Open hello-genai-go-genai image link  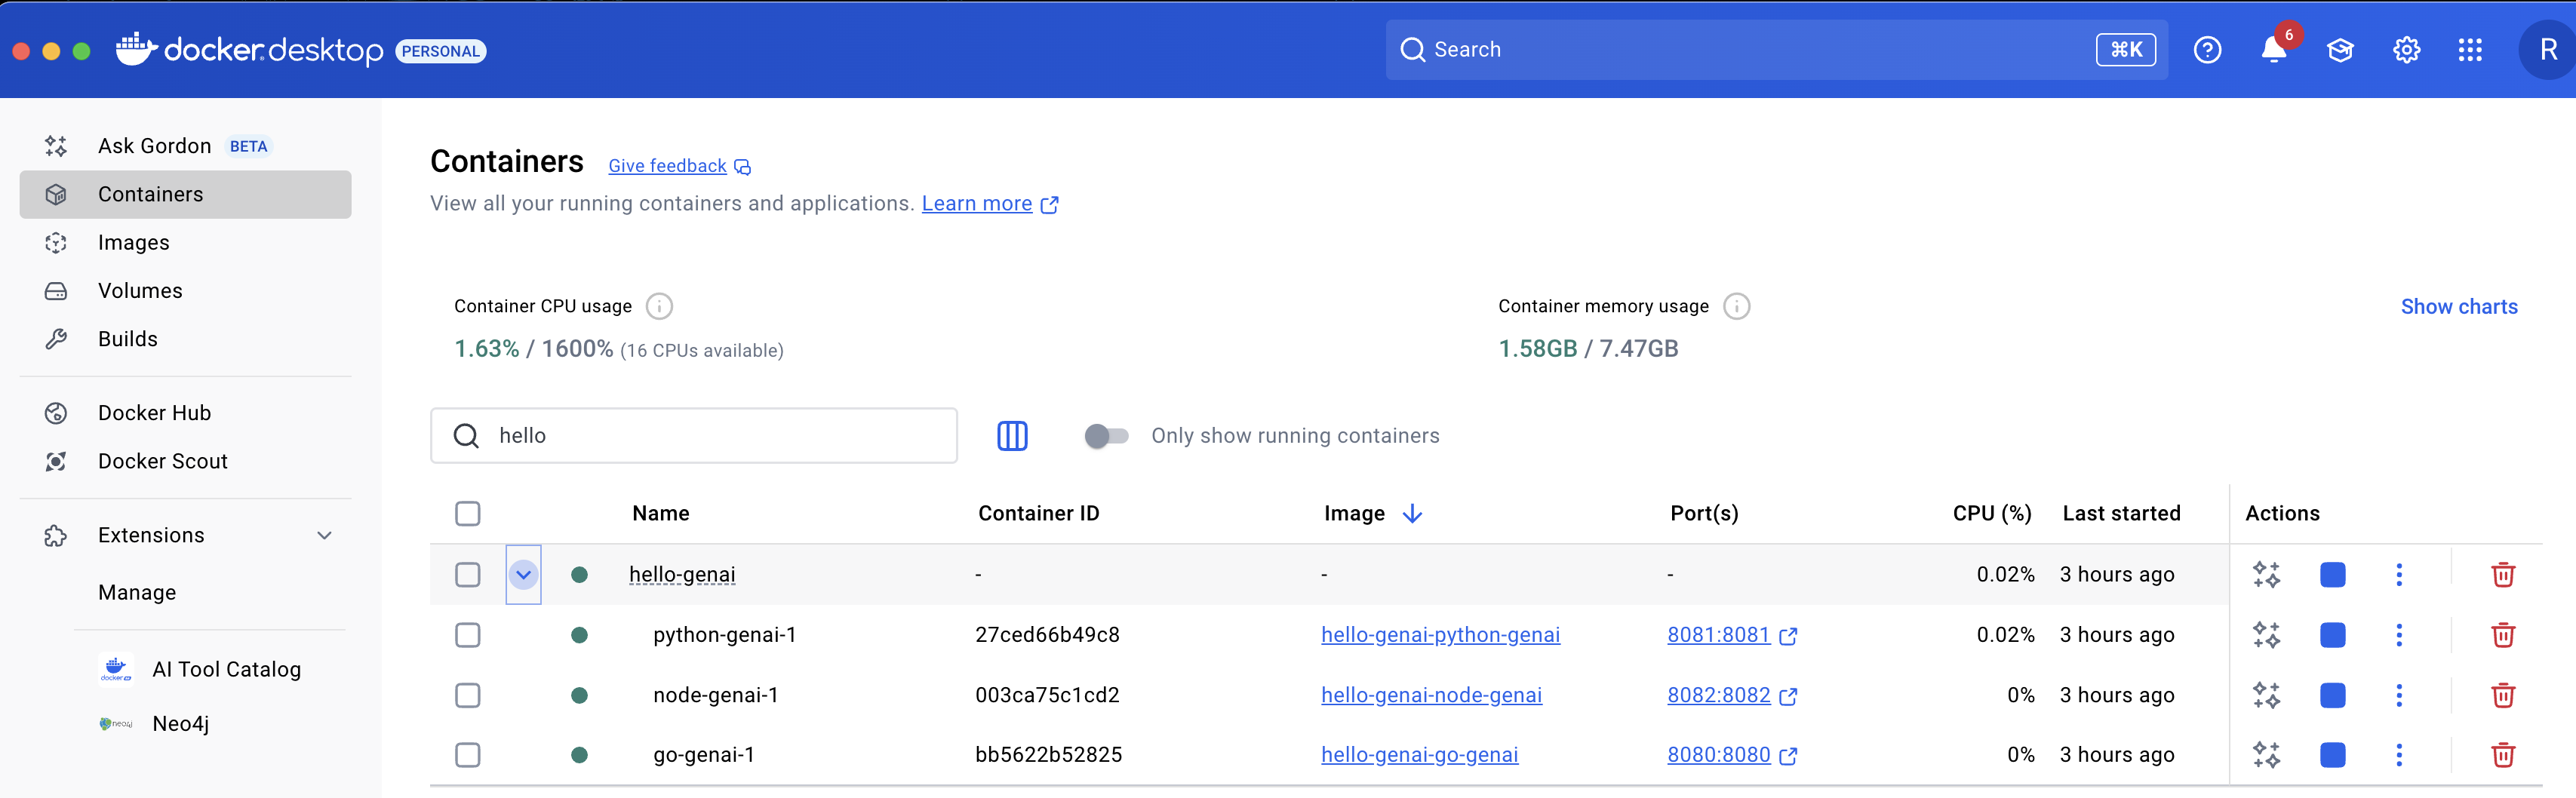[1419, 755]
